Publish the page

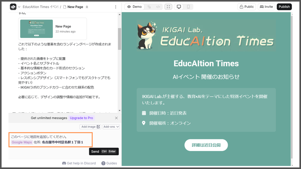pos(284,7)
